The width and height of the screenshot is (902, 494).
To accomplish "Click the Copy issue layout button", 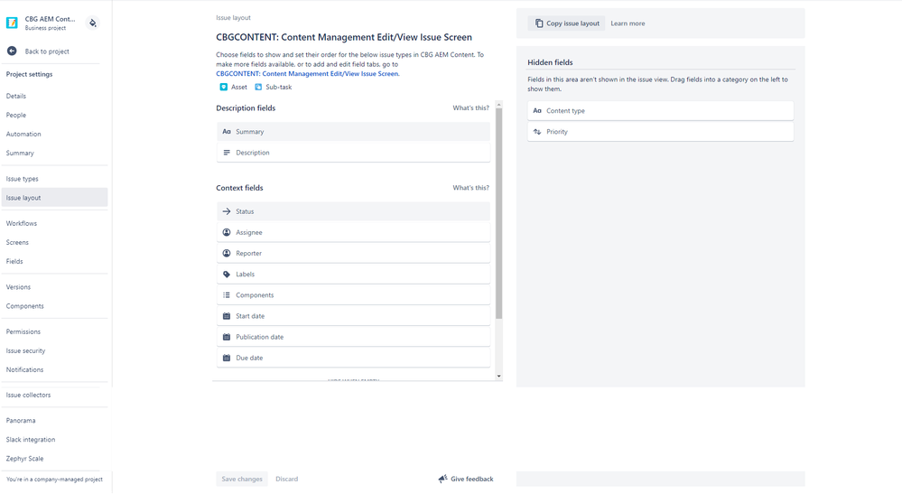I will pyautogui.click(x=567, y=23).
